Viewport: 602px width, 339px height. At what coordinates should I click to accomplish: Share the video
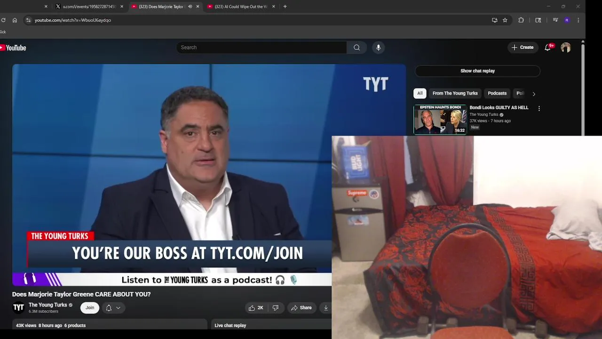[301, 307]
